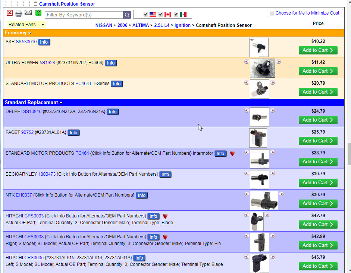Open the Camshaft Position Sensor tree link
Image resolution: width=351 pixels, height=273 pixels.
[x=67, y=4]
